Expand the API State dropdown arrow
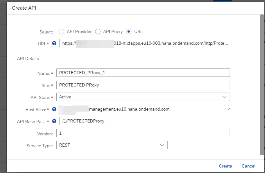This screenshot has width=265, height=173. click(224, 97)
